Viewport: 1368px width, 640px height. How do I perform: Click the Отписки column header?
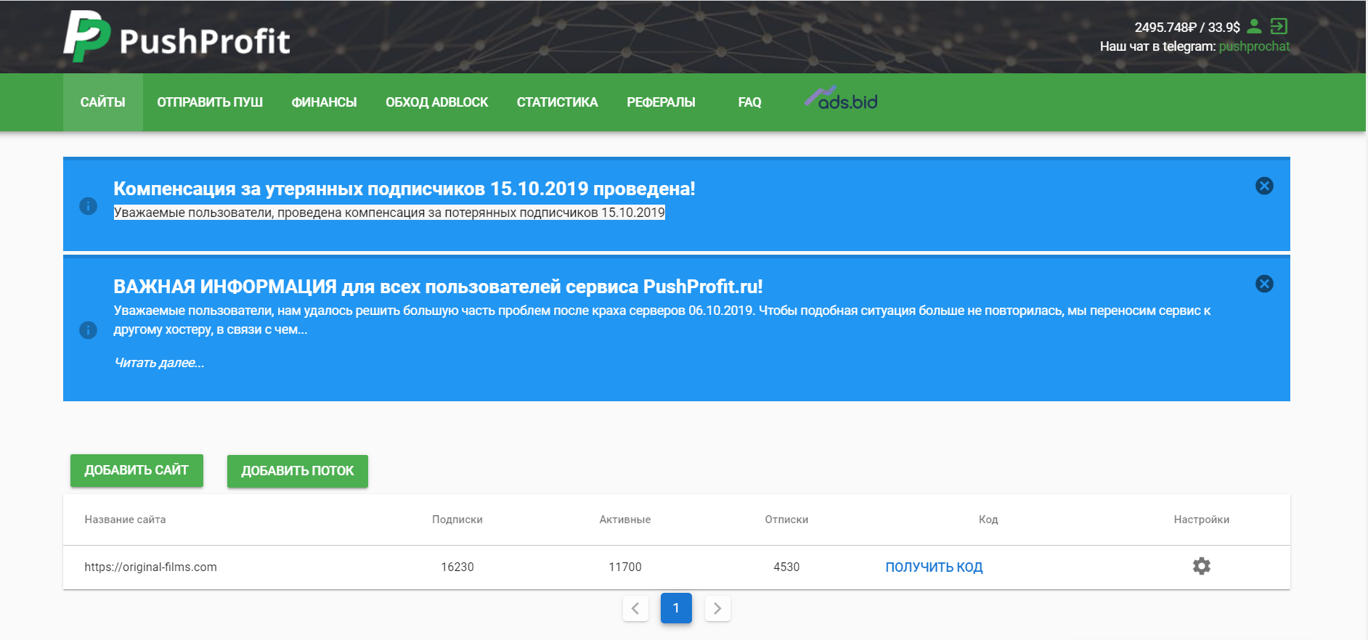coord(786,520)
